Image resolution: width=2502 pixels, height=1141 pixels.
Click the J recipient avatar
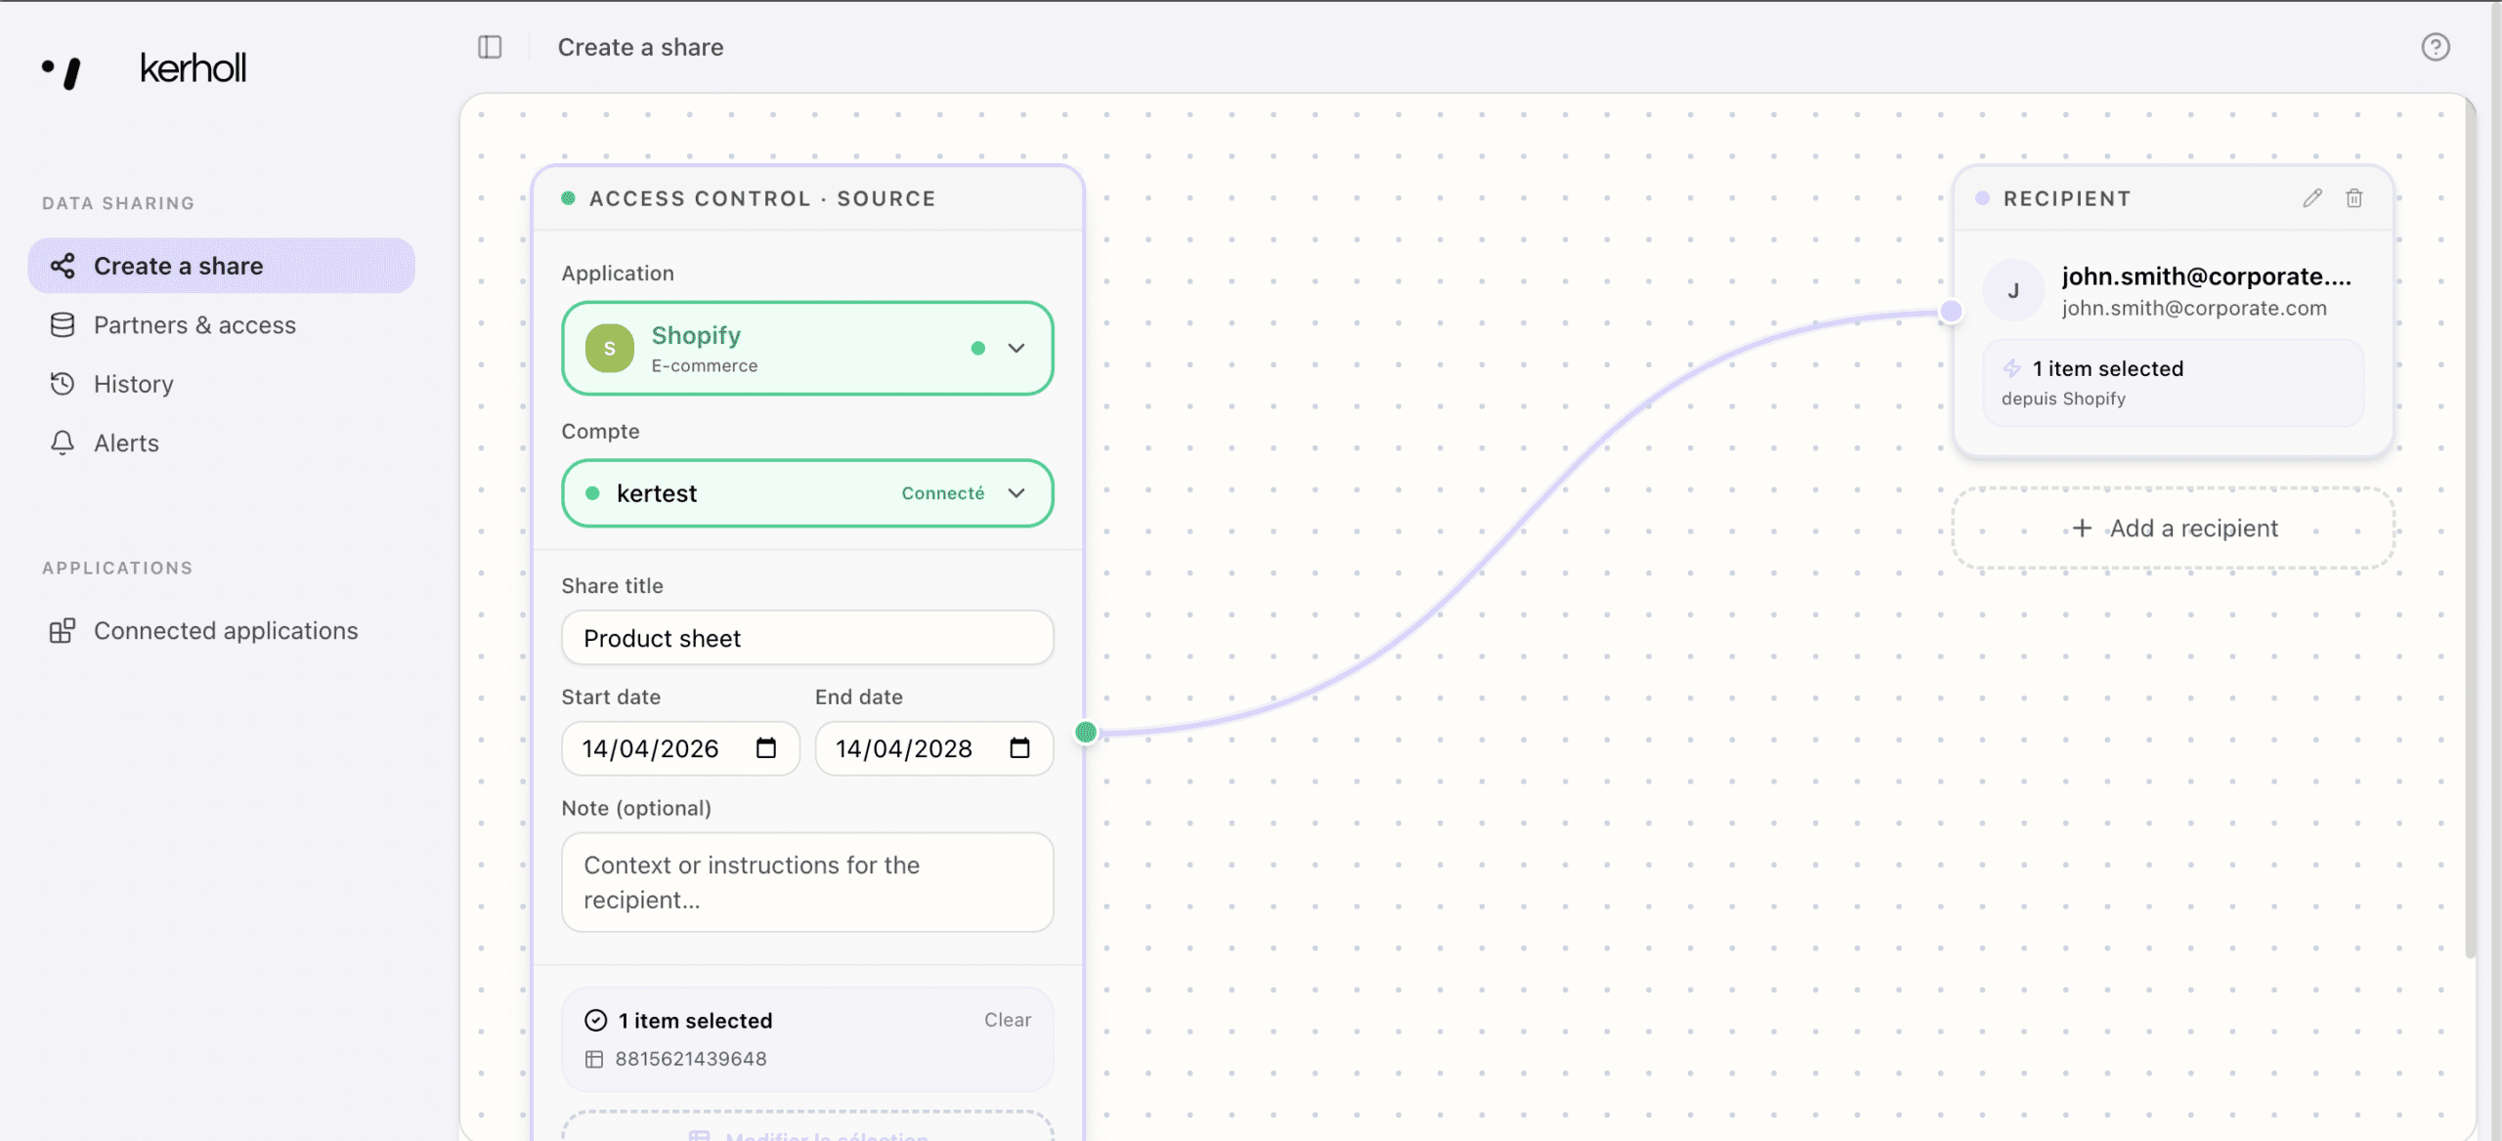2013,291
